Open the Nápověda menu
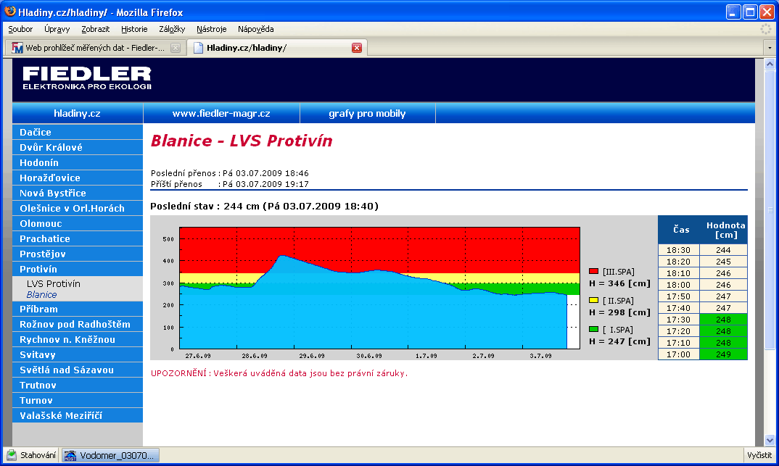The width and height of the screenshot is (779, 466). (x=256, y=29)
